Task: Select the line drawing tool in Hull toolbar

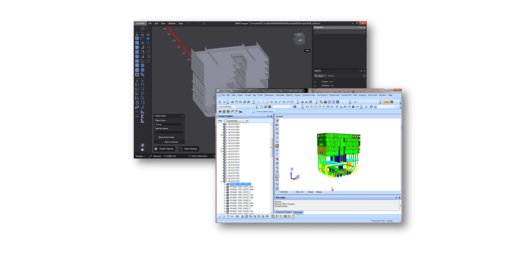Action: pos(267,102)
